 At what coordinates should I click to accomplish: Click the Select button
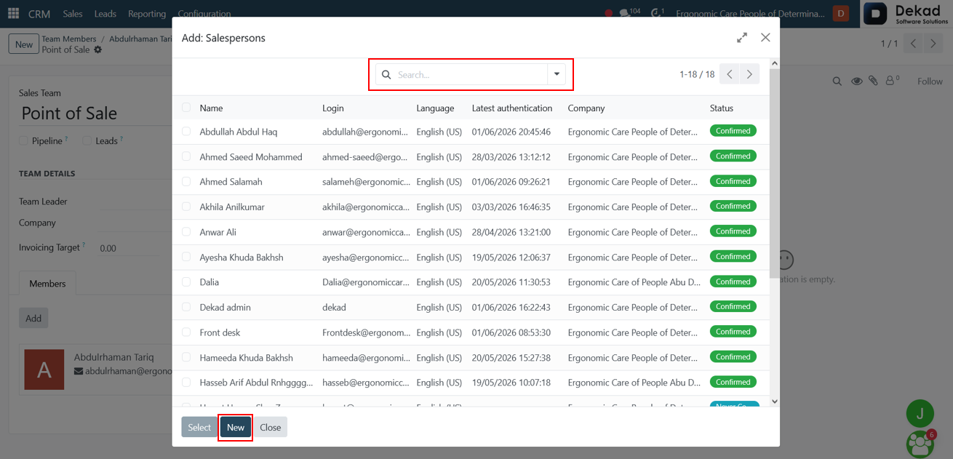point(199,427)
